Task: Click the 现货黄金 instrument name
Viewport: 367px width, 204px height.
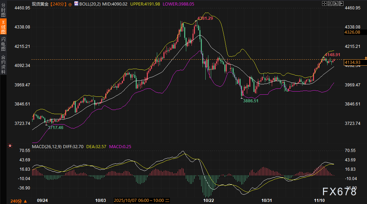Action: [x=40, y=4]
